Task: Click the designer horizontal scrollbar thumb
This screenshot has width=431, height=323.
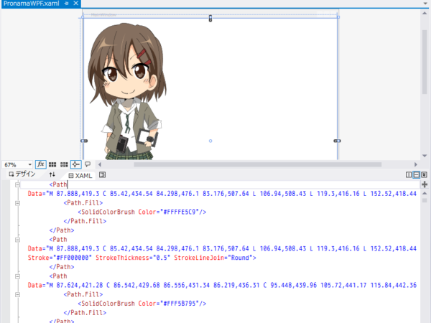Action: click(x=258, y=164)
